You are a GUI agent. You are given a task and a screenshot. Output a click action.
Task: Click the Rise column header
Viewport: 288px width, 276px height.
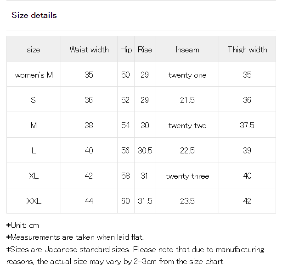pyautogui.click(x=145, y=50)
